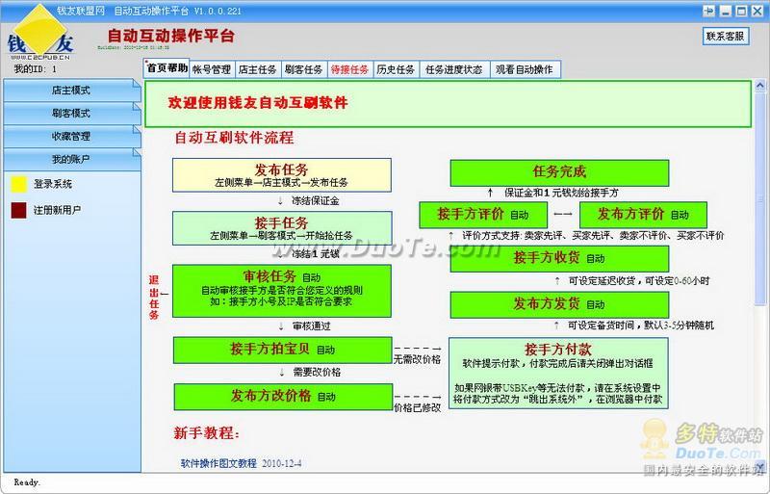This screenshot has height=494, width=770.
Task: Click the 自动互刷软件流程 heading
Action: [234, 138]
